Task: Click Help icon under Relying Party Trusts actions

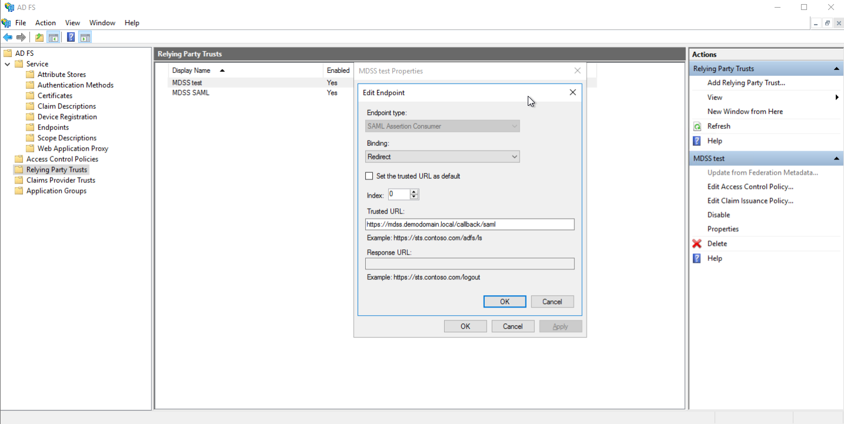Action: 697,141
